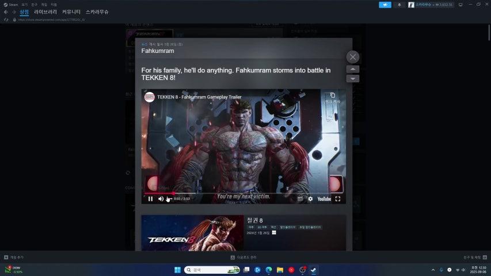
Task: Mute the trailer video volume
Action: (x=161, y=199)
